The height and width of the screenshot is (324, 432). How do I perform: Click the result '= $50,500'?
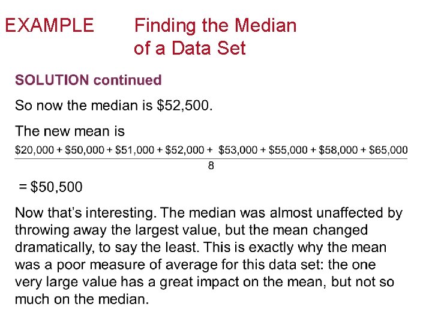coord(50,187)
